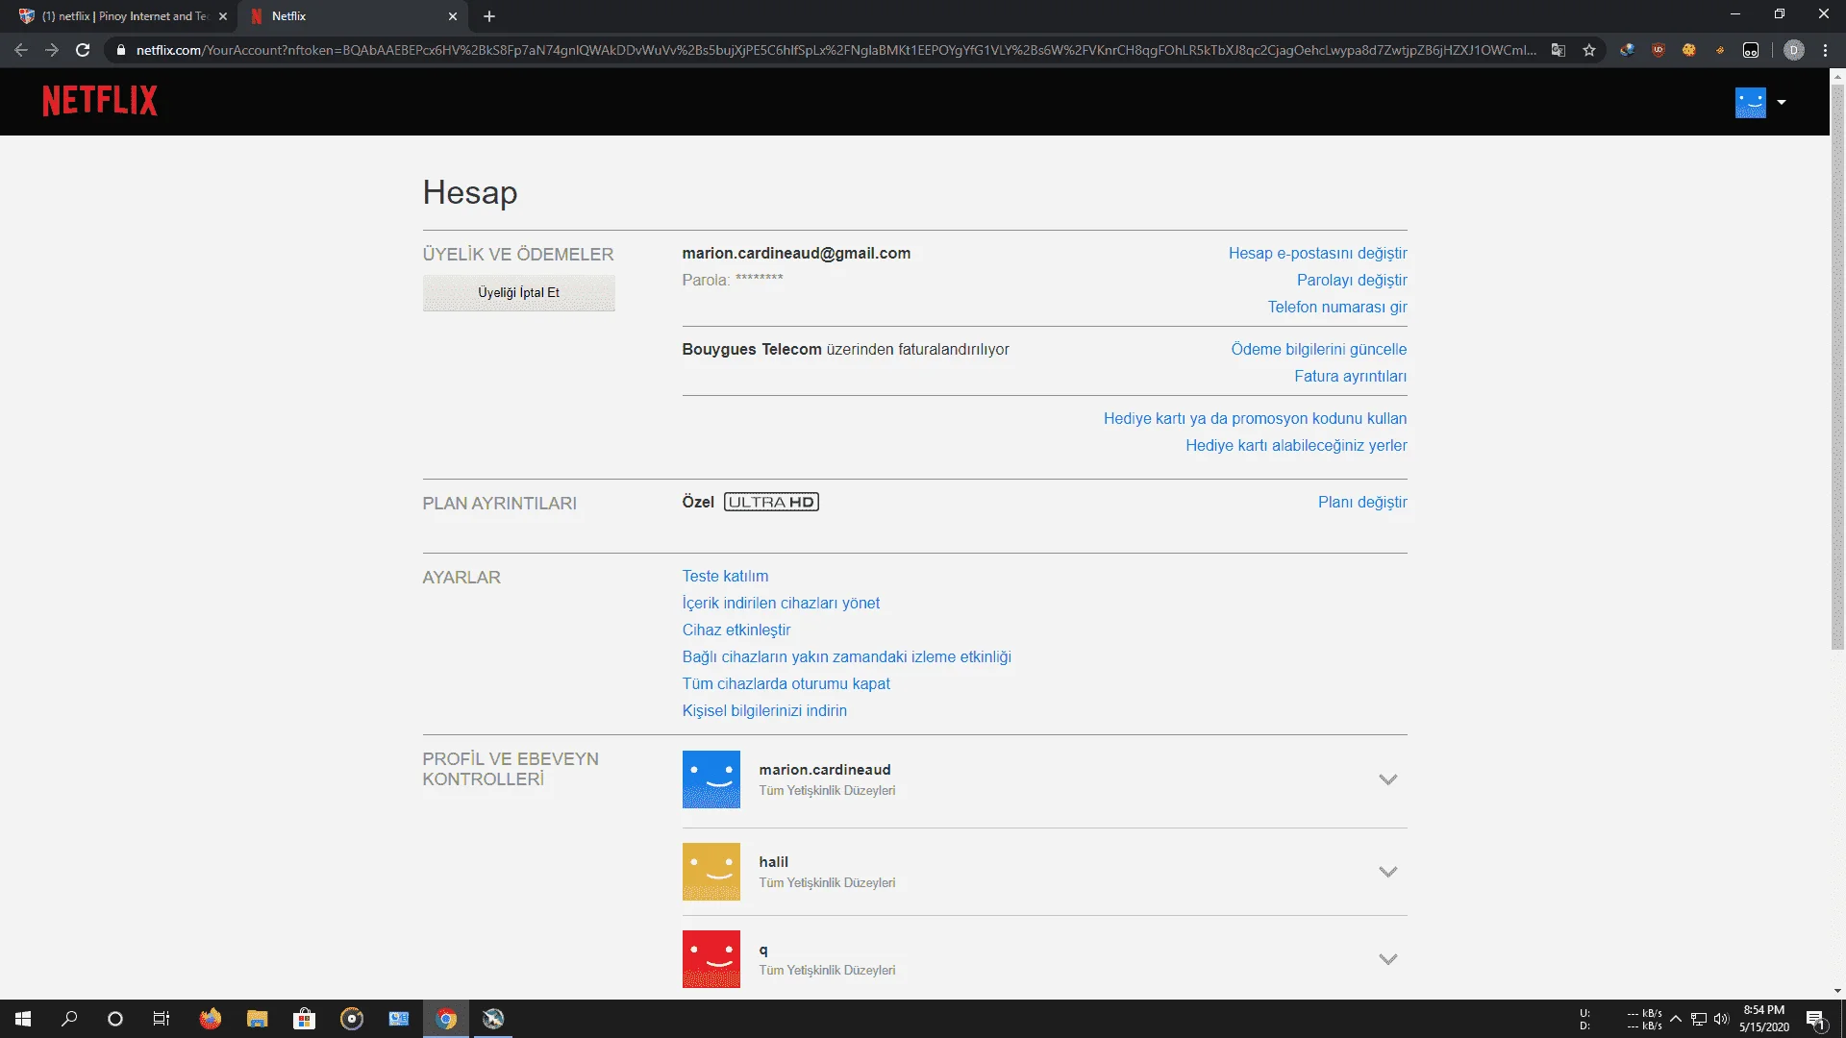This screenshot has height=1038, width=1846.
Task: Close the Netflix tab
Action: pyautogui.click(x=453, y=16)
